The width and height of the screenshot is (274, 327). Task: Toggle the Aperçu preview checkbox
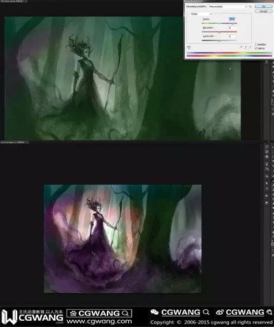(256, 48)
